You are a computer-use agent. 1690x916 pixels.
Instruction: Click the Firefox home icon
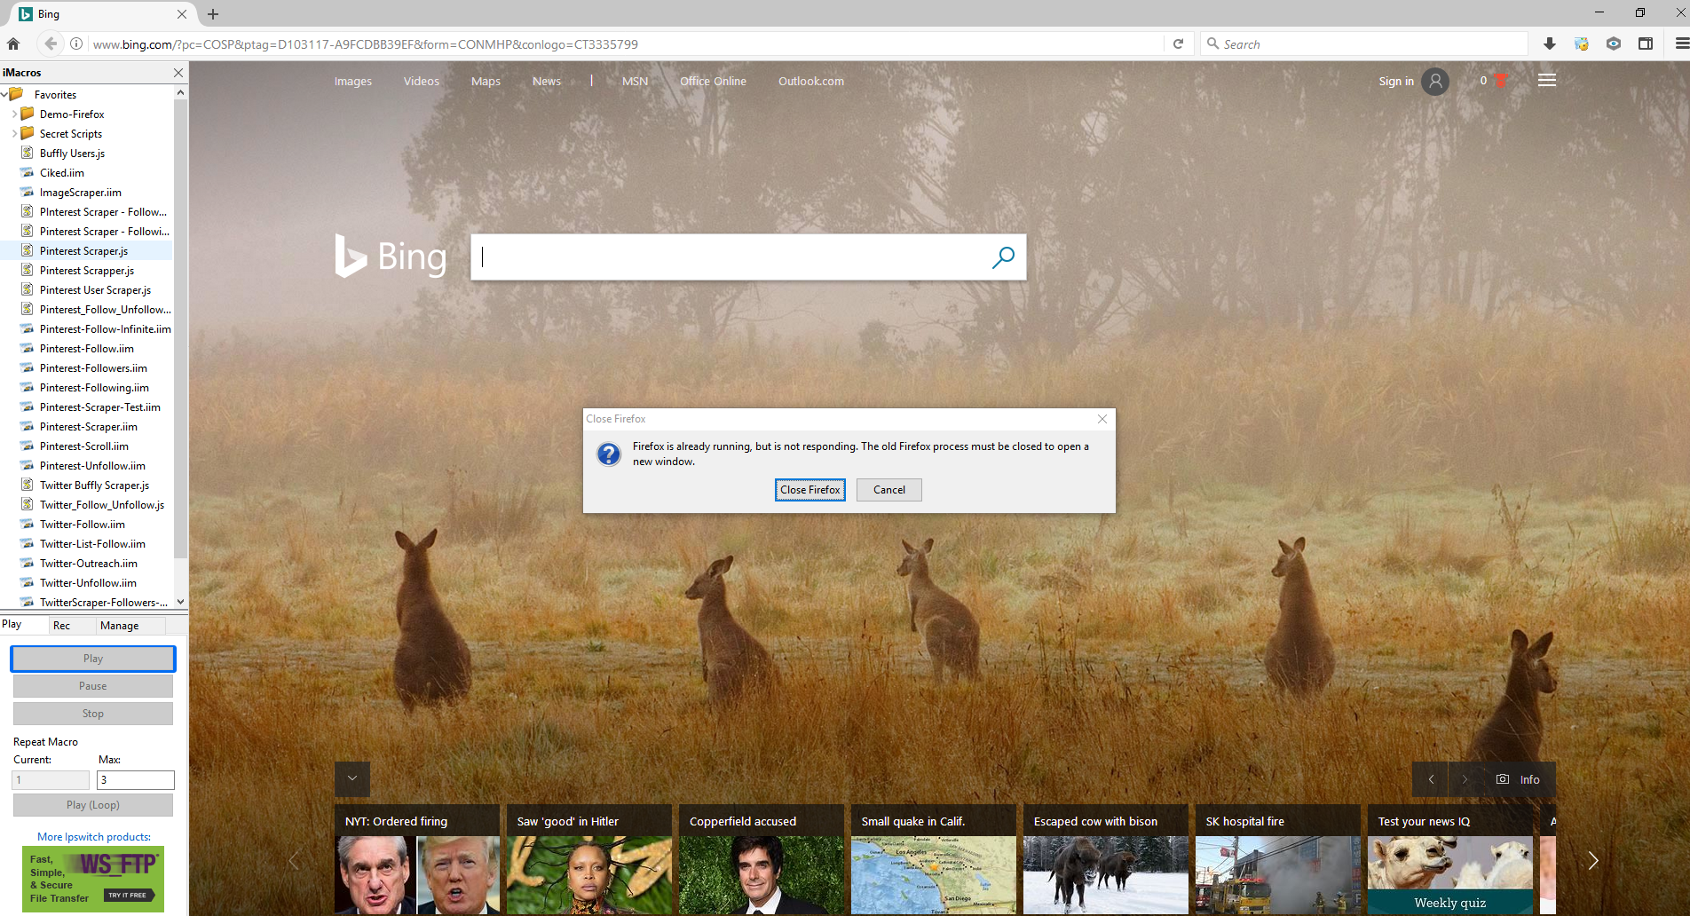click(13, 43)
